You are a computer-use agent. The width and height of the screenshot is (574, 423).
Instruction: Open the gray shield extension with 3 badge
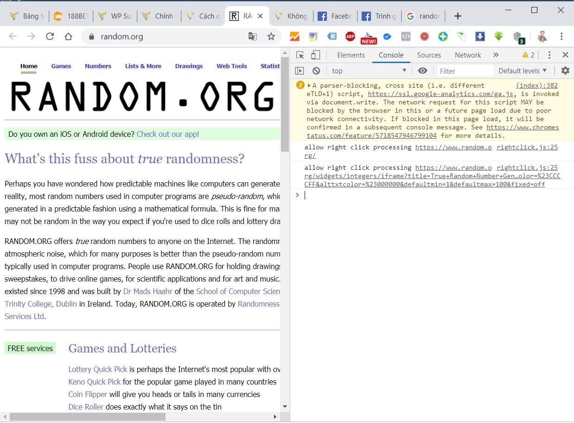[518, 37]
